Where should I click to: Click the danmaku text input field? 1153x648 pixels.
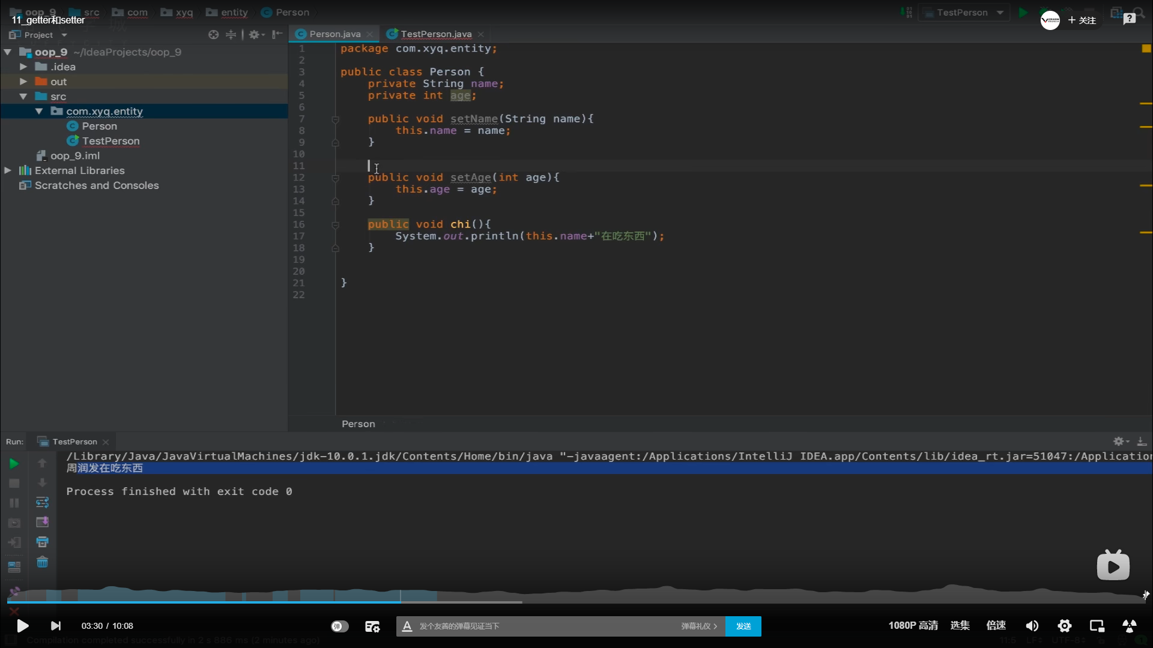tap(540, 626)
